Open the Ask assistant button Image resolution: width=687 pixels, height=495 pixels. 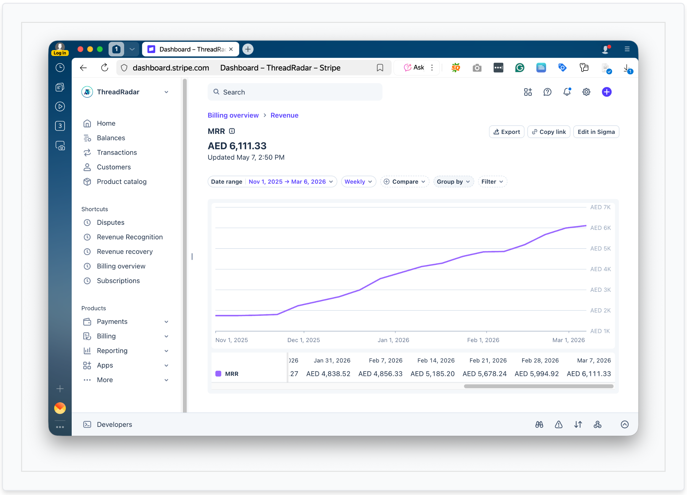(414, 68)
